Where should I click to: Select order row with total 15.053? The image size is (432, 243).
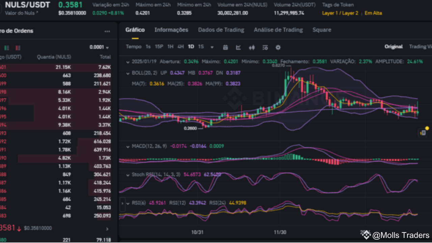(55, 208)
